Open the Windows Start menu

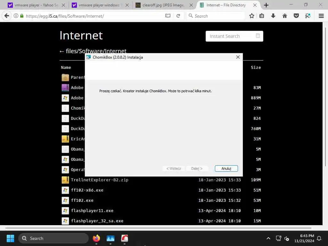tap(10, 238)
